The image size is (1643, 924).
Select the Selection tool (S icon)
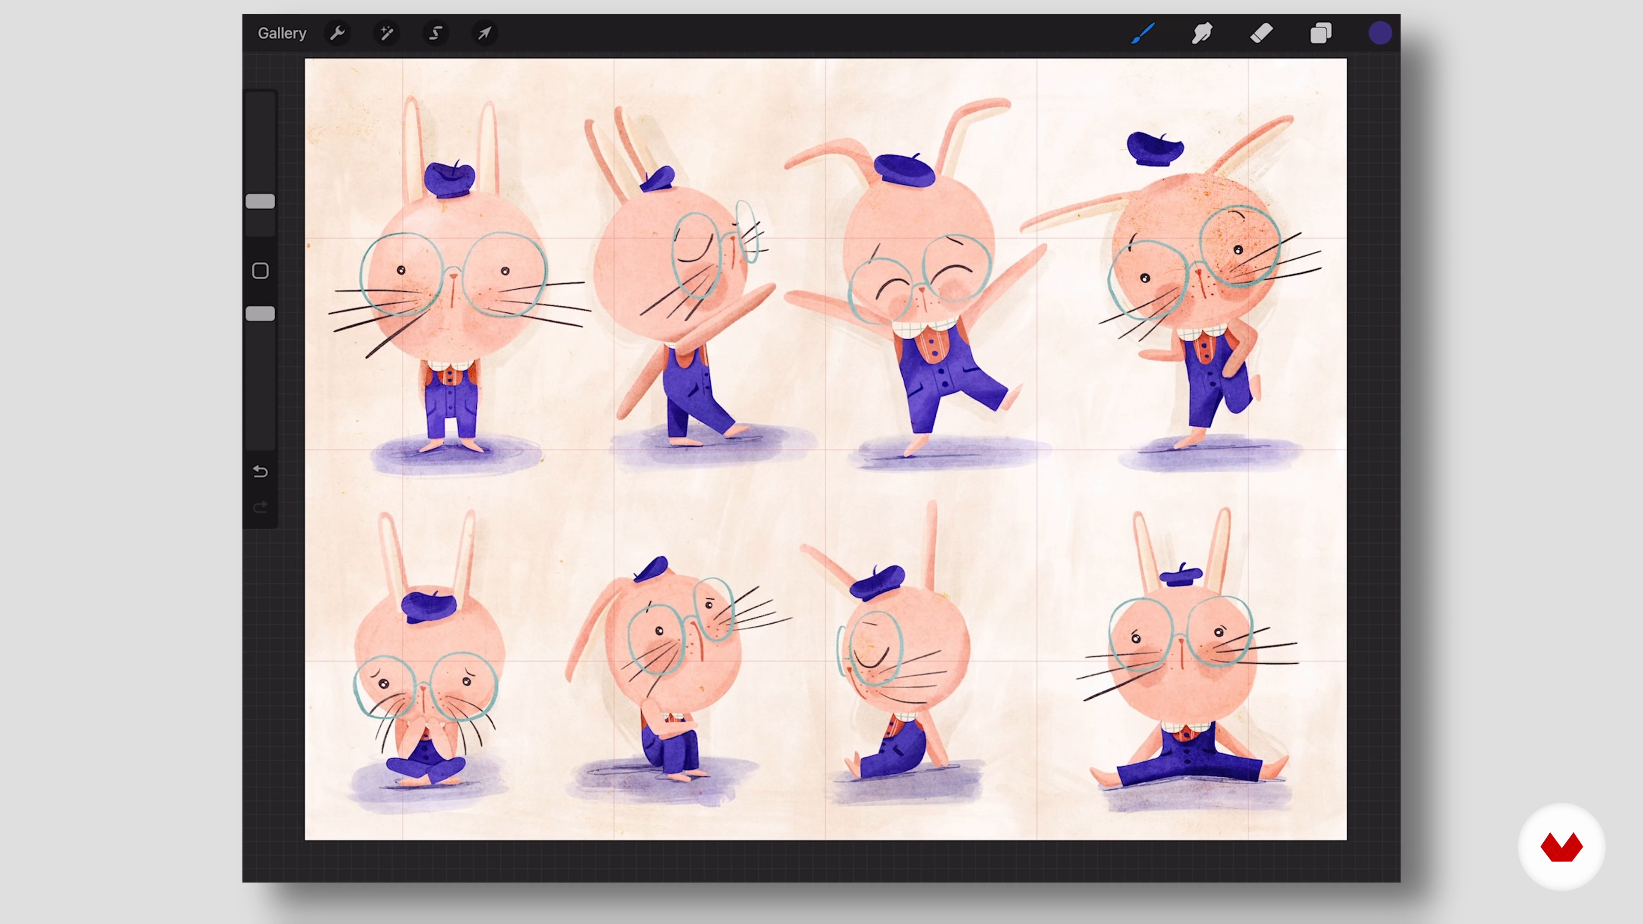436,33
